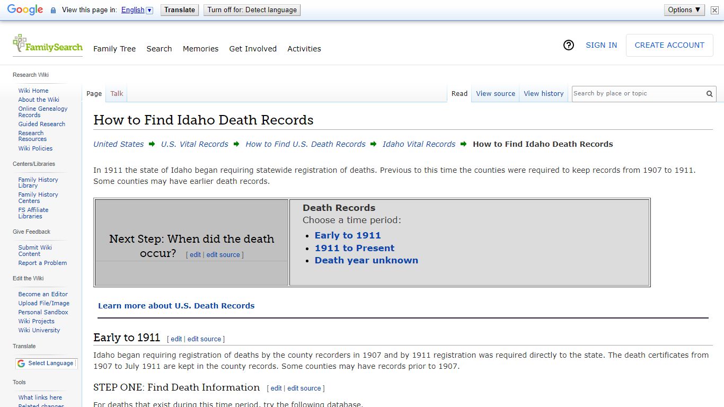Image resolution: width=724 pixels, height=407 pixels.
Task: Open Family History Library link
Action: pos(38,183)
